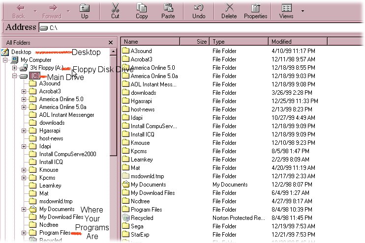Select Learnkey folder in the tree

(50, 186)
